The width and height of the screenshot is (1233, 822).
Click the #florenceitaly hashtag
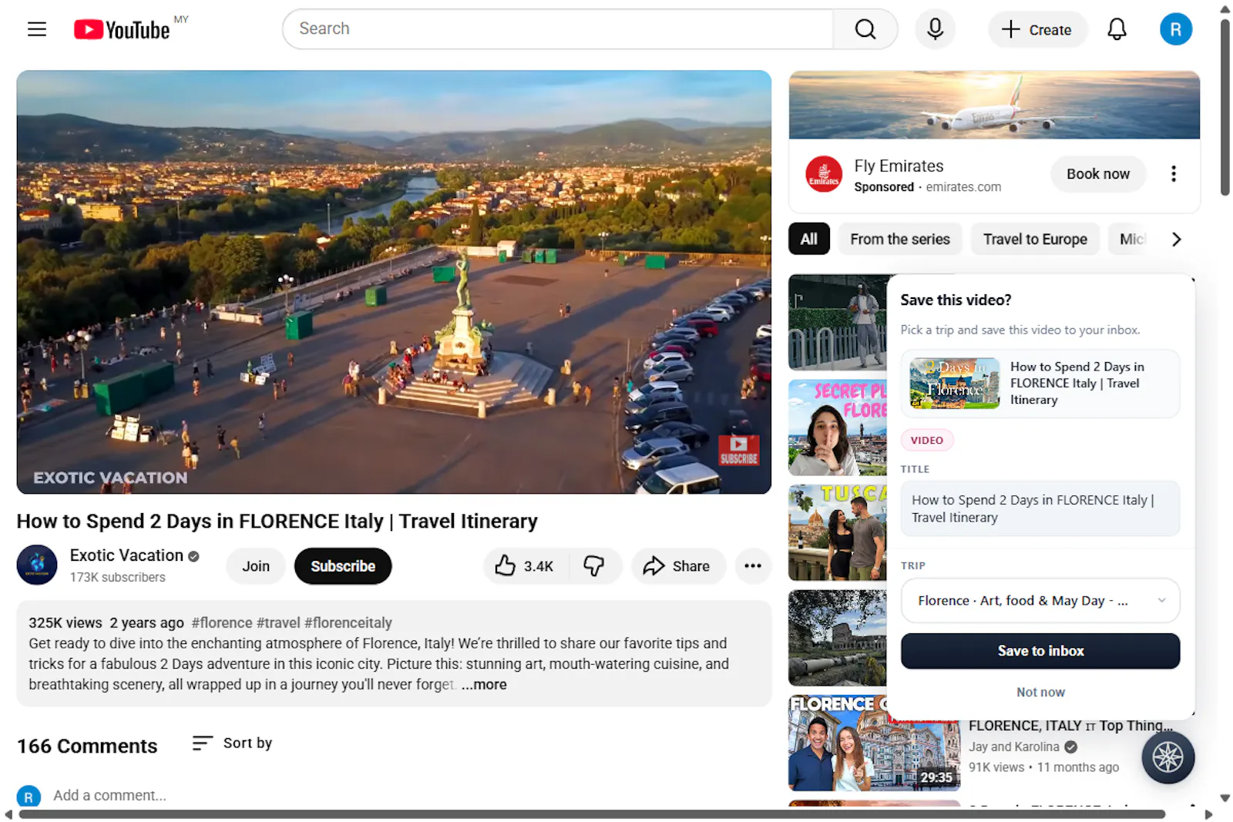(x=348, y=622)
